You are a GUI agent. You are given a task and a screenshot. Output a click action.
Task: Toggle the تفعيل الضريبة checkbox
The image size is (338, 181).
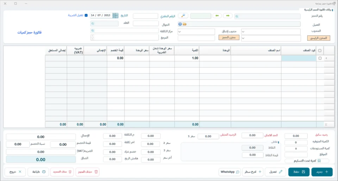(x=86, y=15)
